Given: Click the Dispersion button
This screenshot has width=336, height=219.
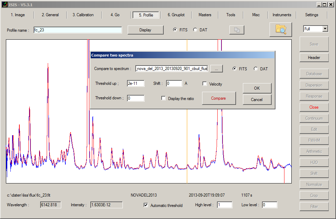Looking at the screenshot, I should 314,85.
